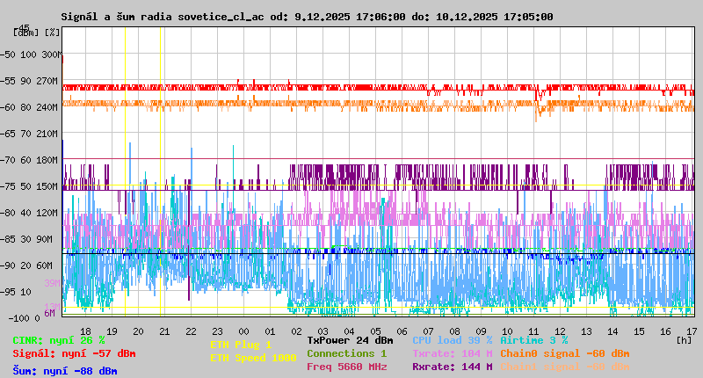Click the [h] hour unit label

(684, 339)
